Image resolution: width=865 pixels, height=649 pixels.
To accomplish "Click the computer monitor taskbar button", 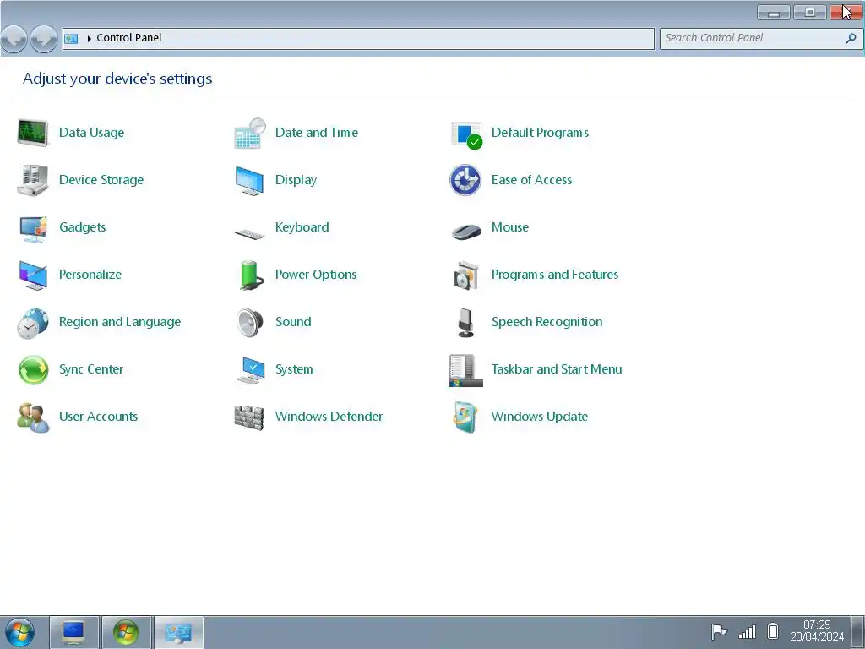I will (x=74, y=632).
